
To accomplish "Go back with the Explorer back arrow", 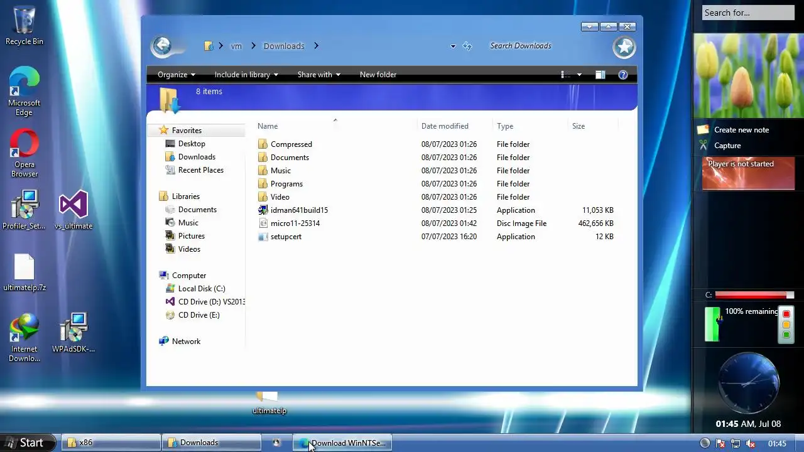I will [x=163, y=46].
